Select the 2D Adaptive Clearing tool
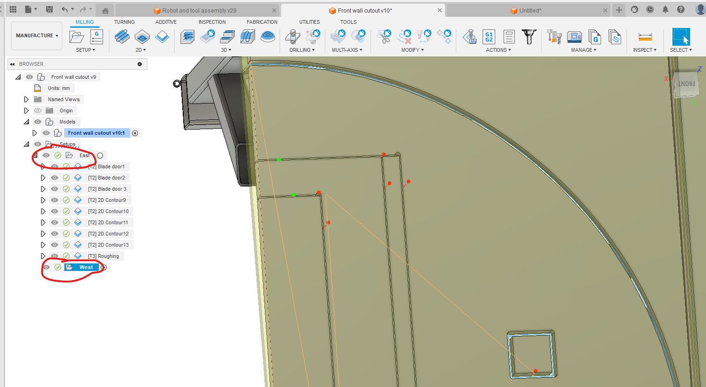The width and height of the screenshot is (706, 387). point(122,37)
